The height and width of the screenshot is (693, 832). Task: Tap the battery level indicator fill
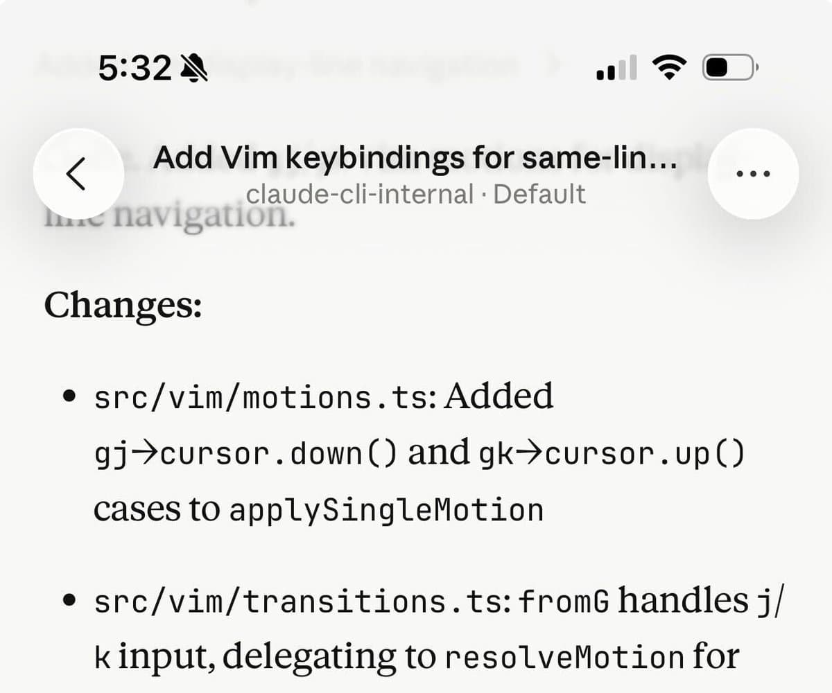point(718,67)
